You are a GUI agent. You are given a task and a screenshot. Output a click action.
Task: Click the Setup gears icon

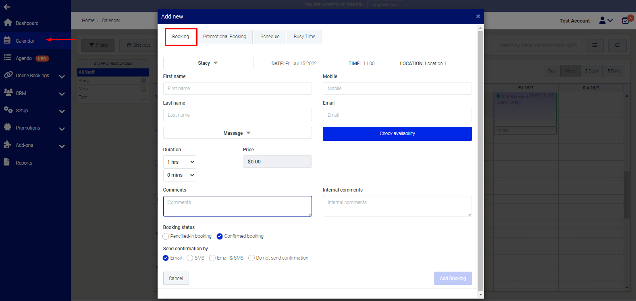click(x=8, y=109)
